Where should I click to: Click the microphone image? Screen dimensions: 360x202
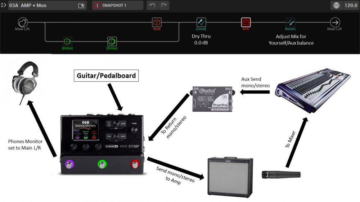(281, 174)
